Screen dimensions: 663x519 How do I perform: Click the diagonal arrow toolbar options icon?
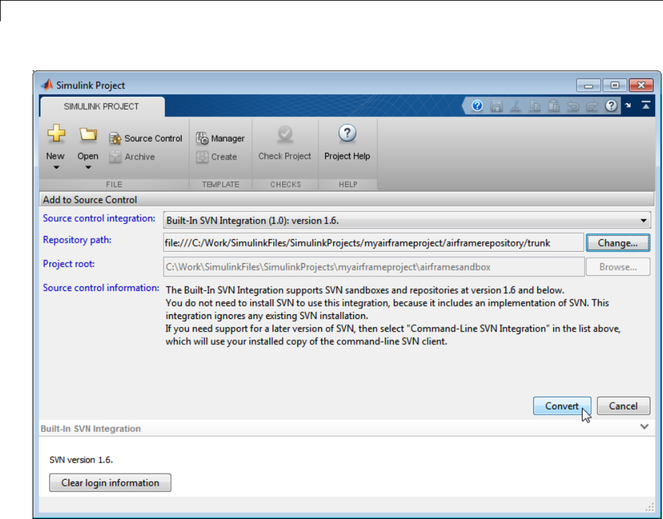coord(628,105)
